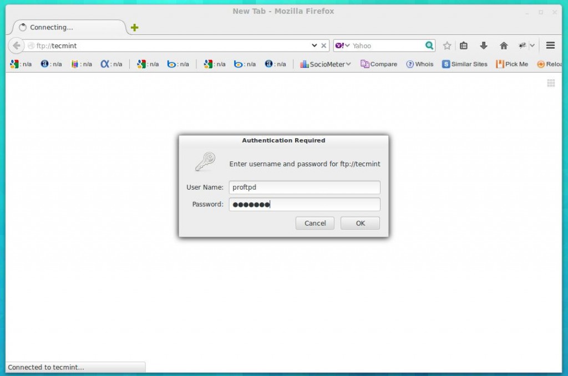Click the Yahoo search magnifier icon
The image size is (568, 376).
pyautogui.click(x=429, y=45)
